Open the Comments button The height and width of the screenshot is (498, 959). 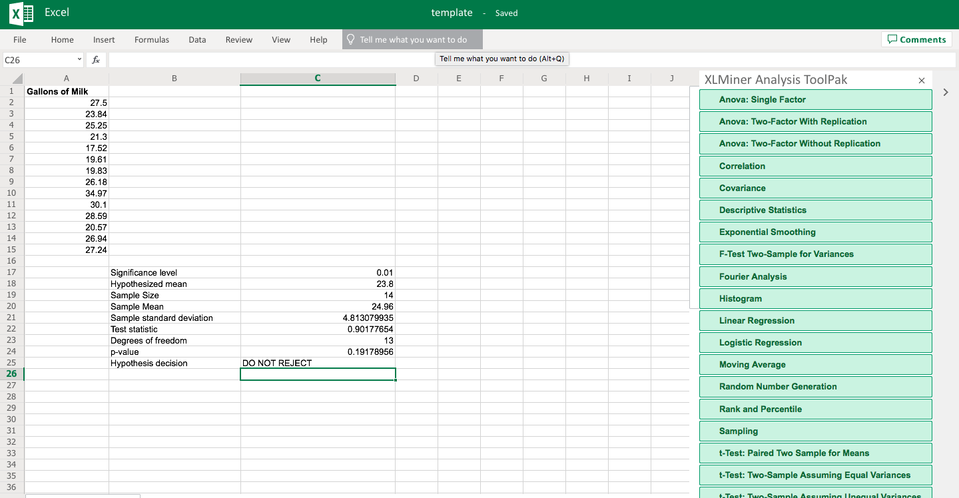[x=917, y=39]
